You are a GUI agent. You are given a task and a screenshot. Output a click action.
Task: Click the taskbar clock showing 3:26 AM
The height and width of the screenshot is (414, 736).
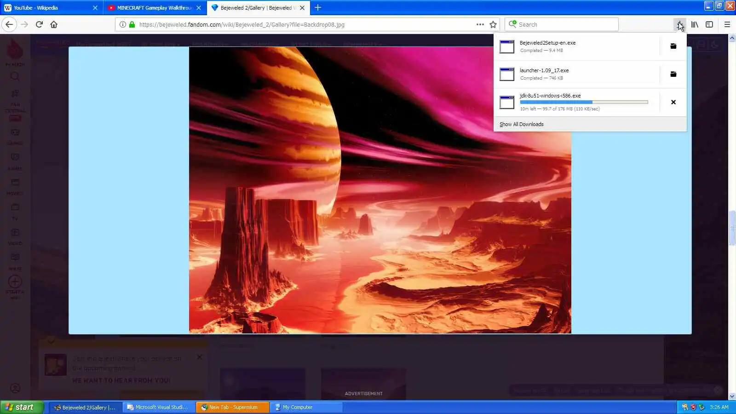pos(719,407)
